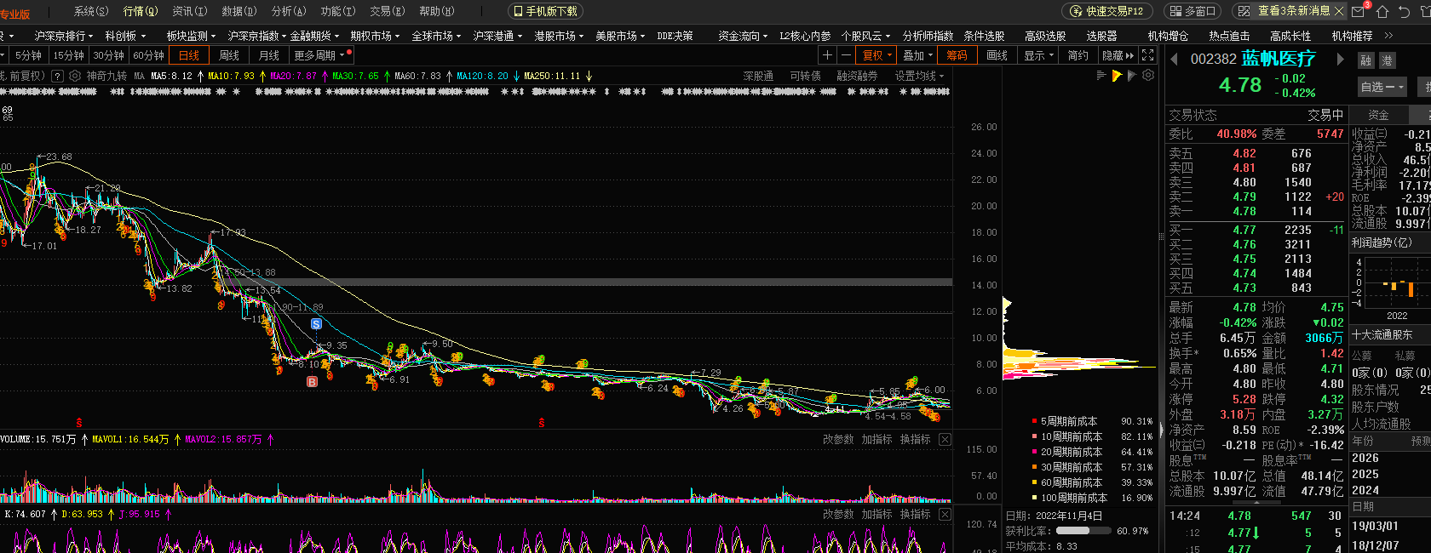This screenshot has height=553, width=1431.
Task: Open the 行情(Q) menu
Action: pos(141,11)
